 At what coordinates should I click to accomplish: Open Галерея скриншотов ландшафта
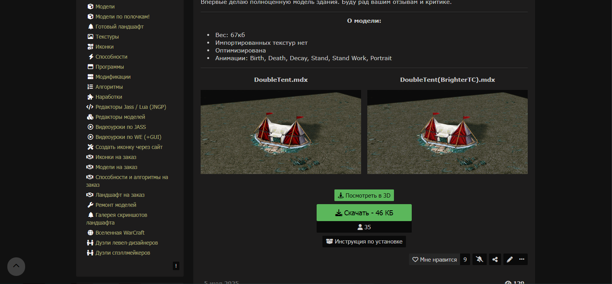coord(117,219)
